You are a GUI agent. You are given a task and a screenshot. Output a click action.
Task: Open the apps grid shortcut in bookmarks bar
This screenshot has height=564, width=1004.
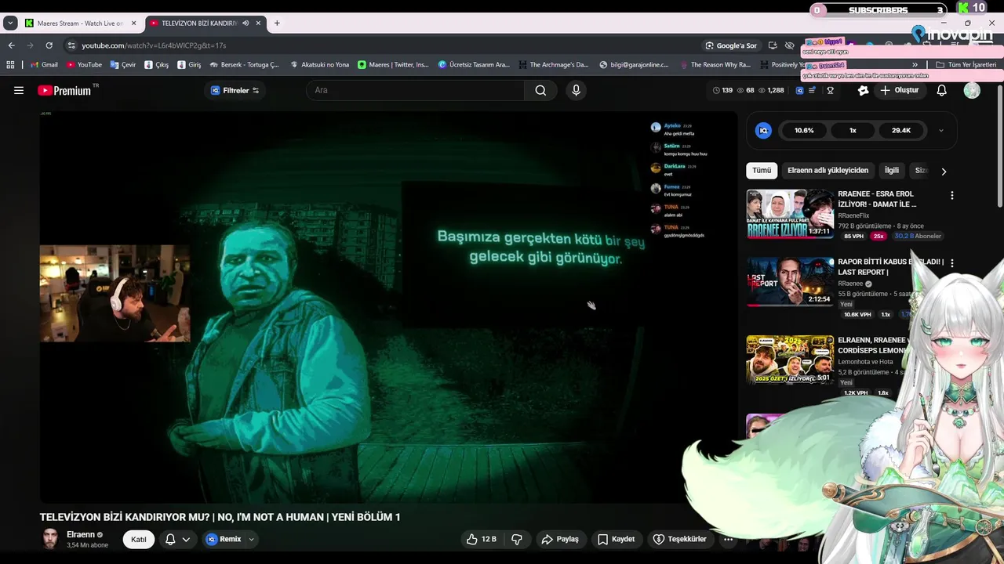(10, 65)
